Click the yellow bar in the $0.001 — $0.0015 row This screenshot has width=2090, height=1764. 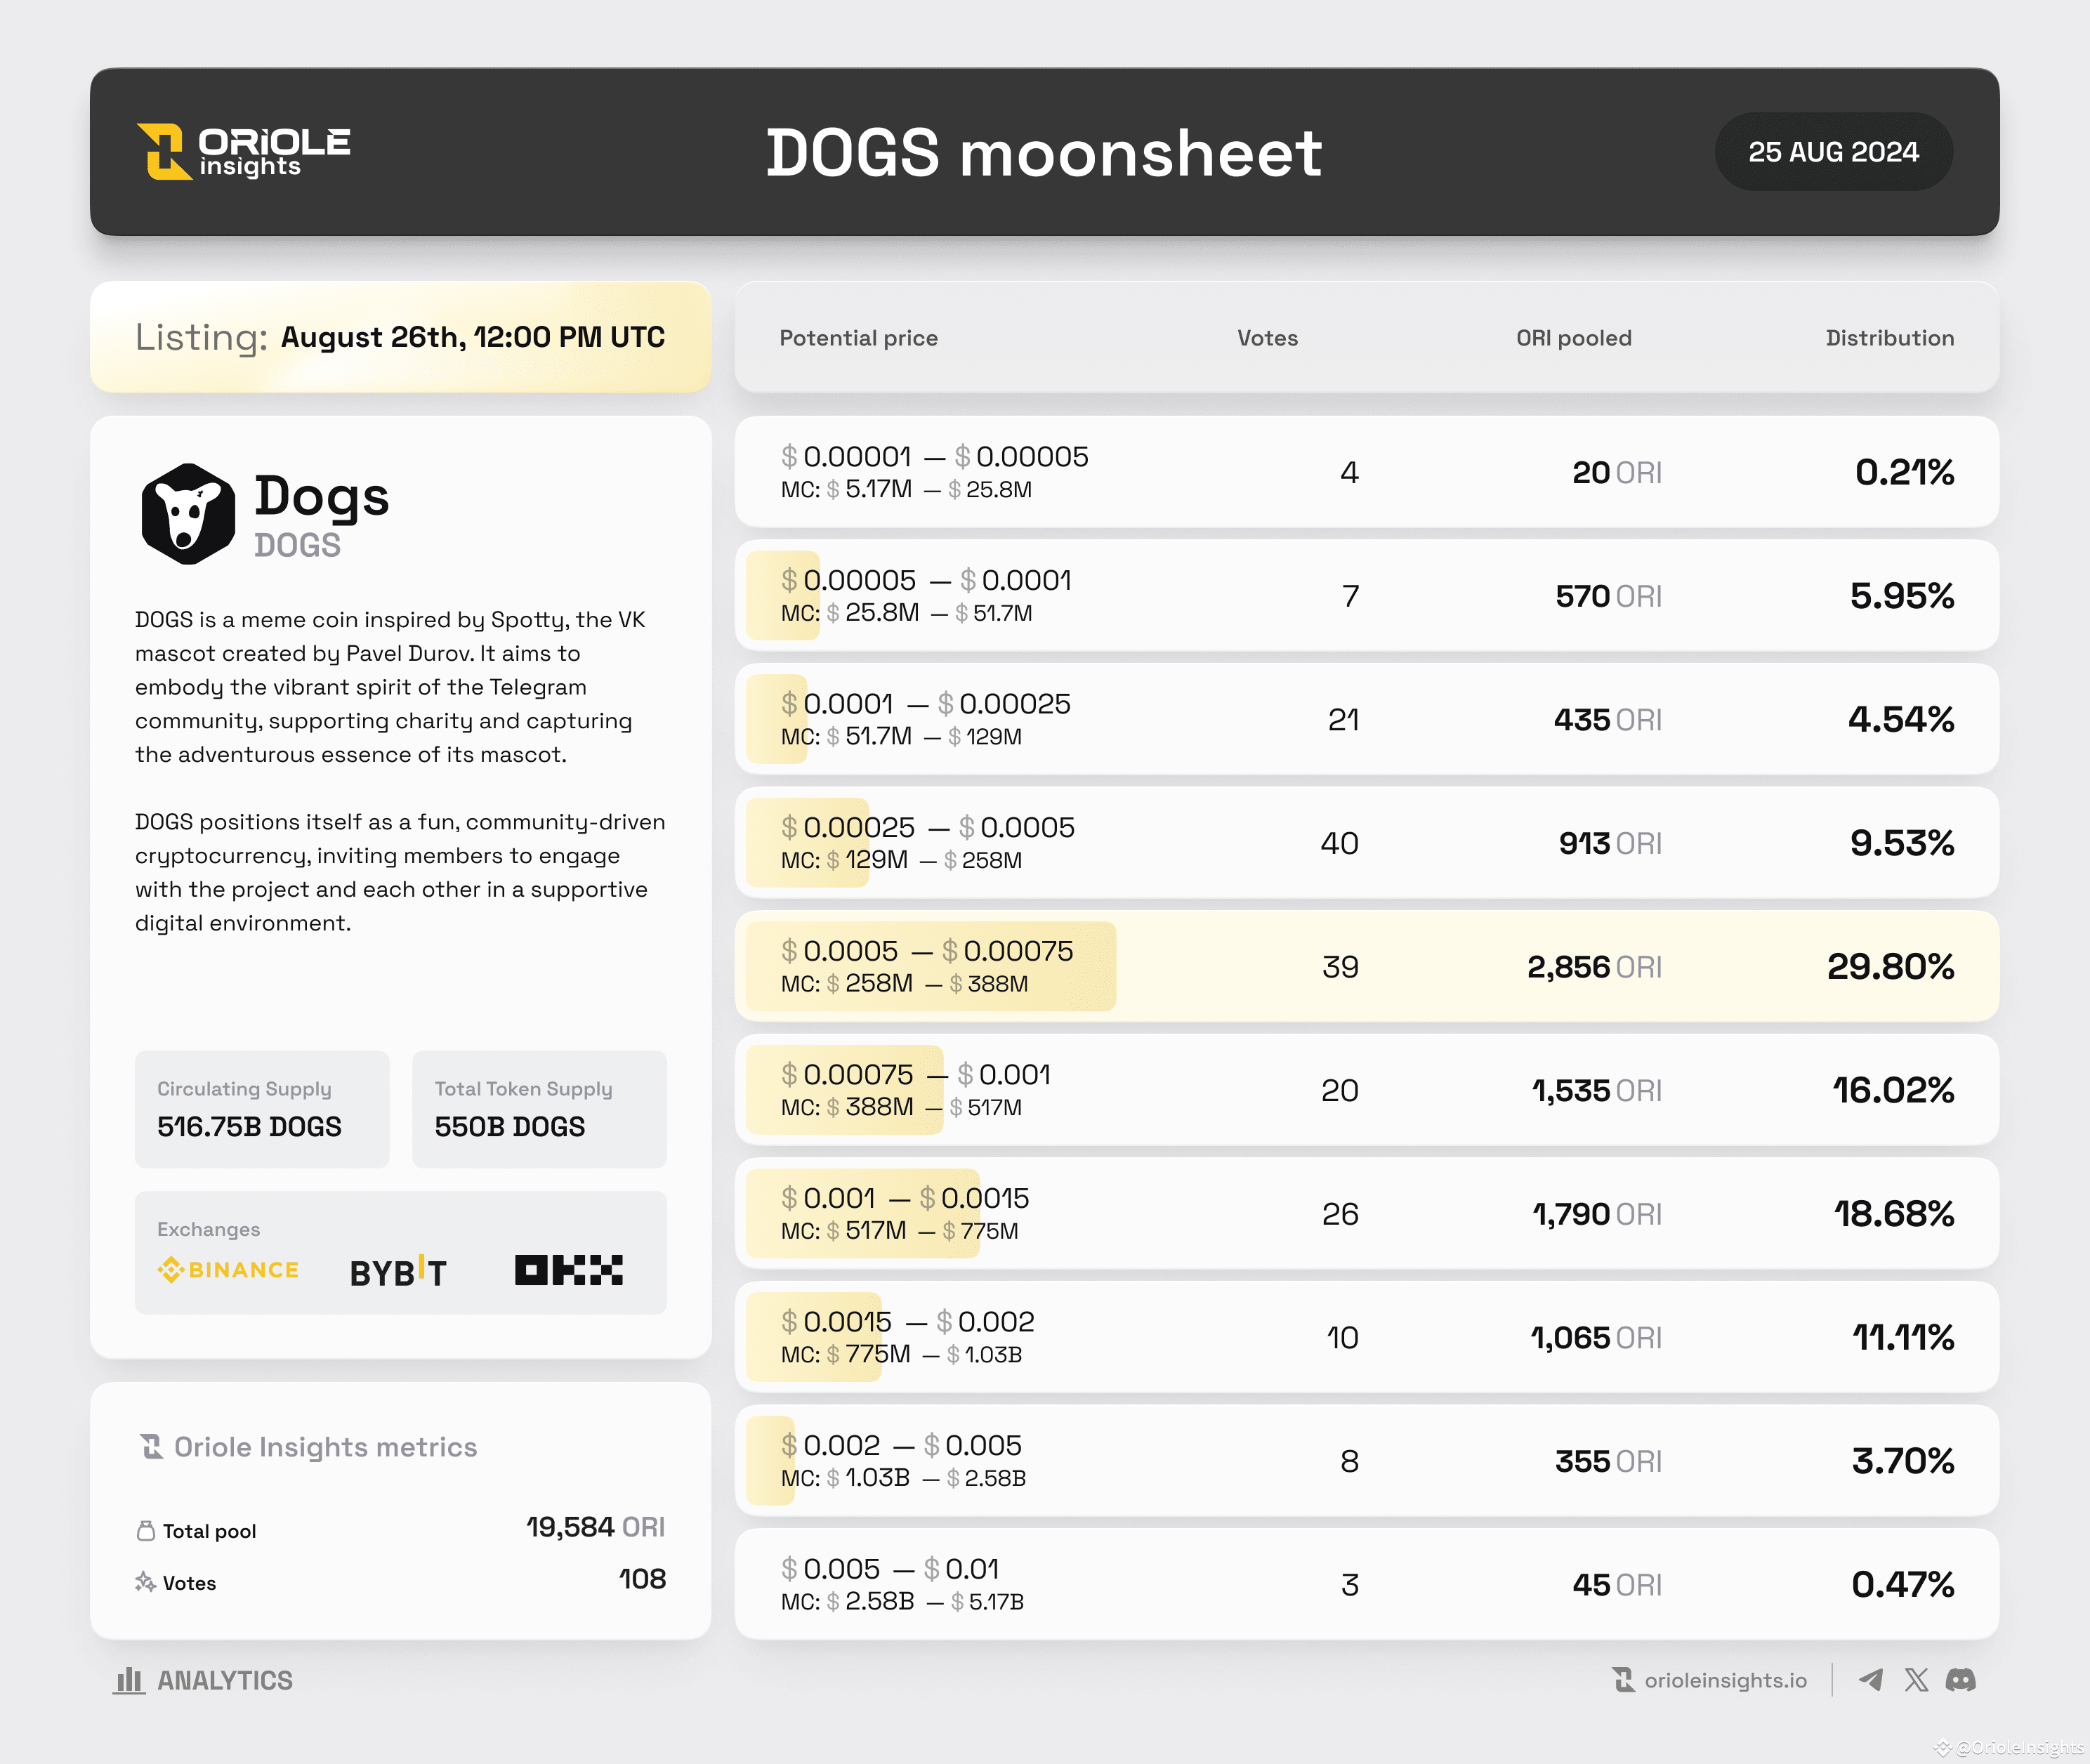(863, 1213)
